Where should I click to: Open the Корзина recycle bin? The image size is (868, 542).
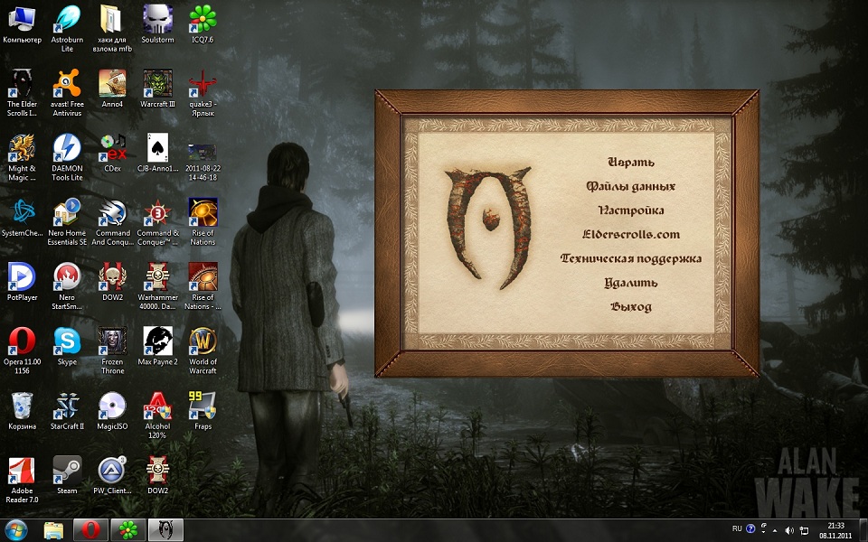coord(22,407)
